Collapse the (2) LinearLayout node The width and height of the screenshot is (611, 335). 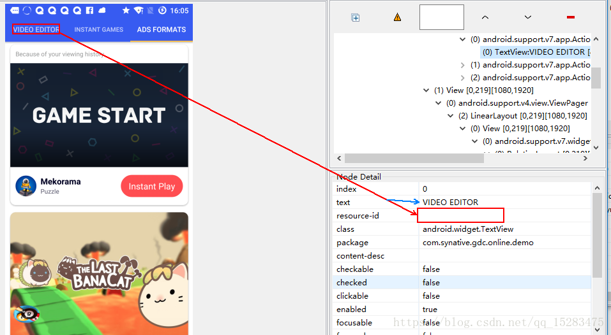[x=451, y=116]
